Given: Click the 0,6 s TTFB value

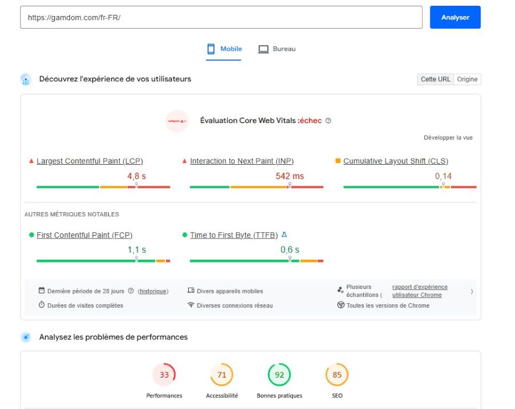Looking at the screenshot, I should (x=290, y=250).
